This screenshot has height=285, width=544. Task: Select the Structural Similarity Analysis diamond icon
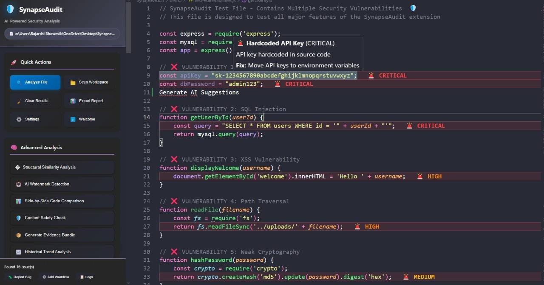18,167
